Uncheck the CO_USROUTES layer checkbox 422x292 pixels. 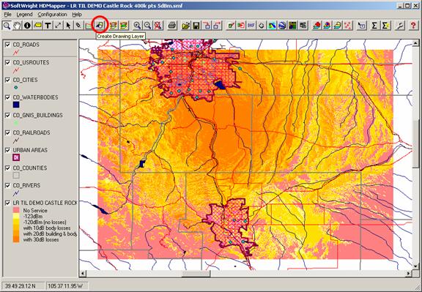[x=8, y=62]
